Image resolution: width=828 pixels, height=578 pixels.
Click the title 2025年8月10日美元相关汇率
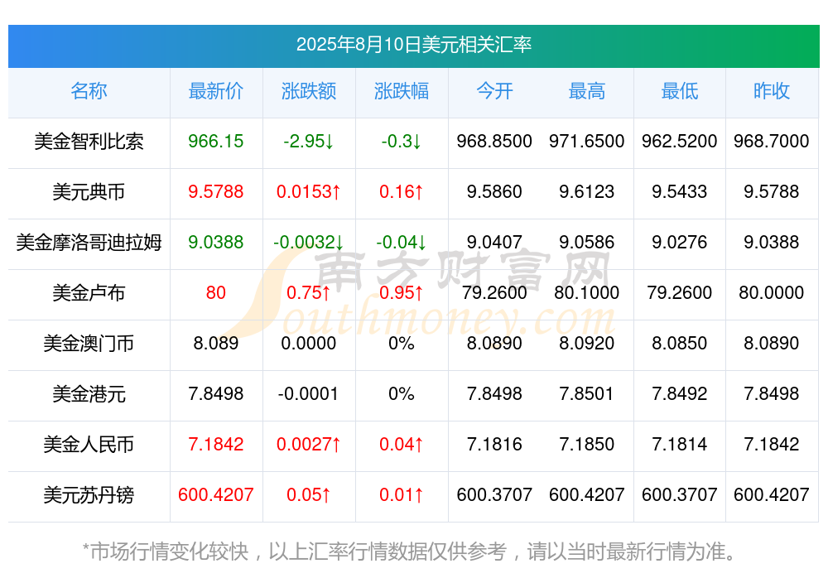click(x=413, y=45)
